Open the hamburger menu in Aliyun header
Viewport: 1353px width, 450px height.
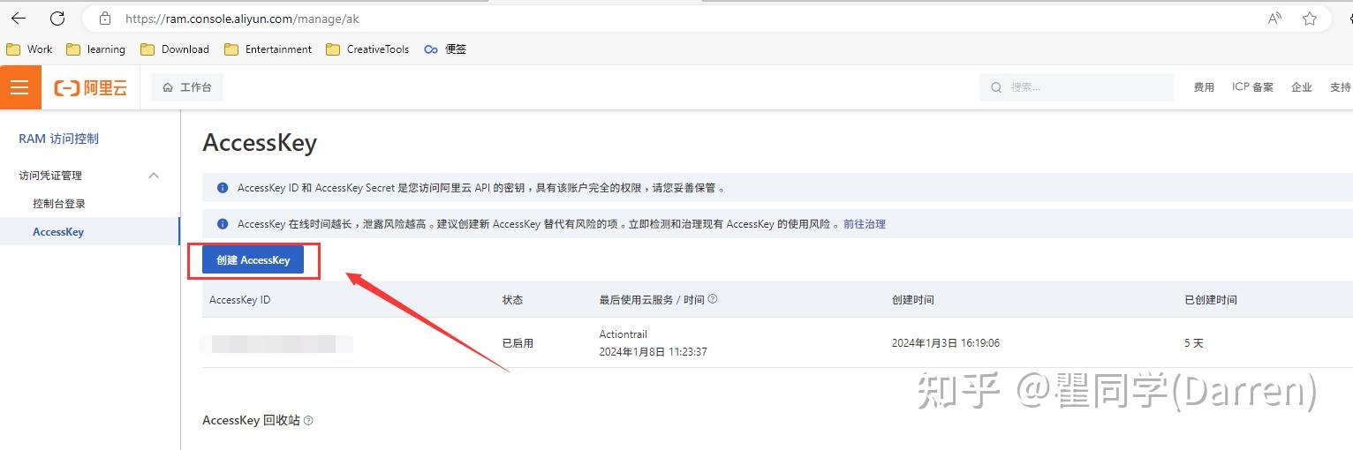click(20, 87)
